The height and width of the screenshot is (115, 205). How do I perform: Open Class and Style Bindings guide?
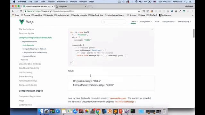30,64
